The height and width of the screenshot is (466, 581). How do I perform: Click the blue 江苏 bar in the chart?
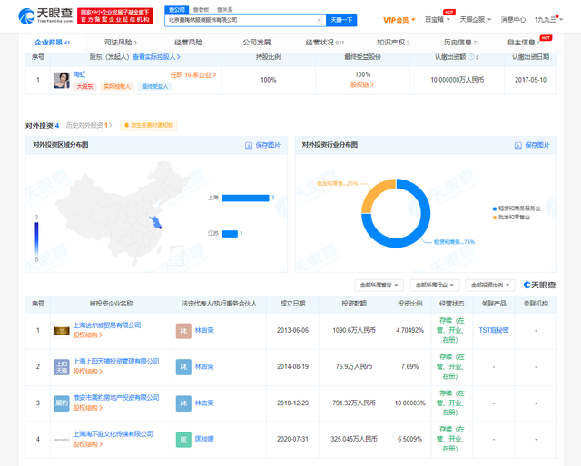(230, 234)
